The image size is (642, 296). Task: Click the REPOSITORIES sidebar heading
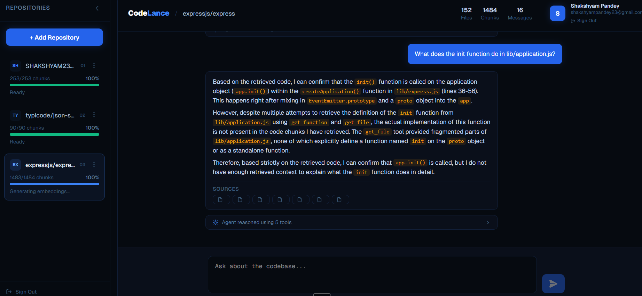28,8
